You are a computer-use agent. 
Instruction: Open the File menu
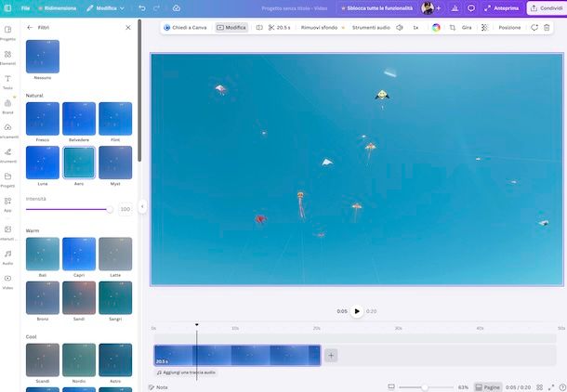click(x=25, y=7)
